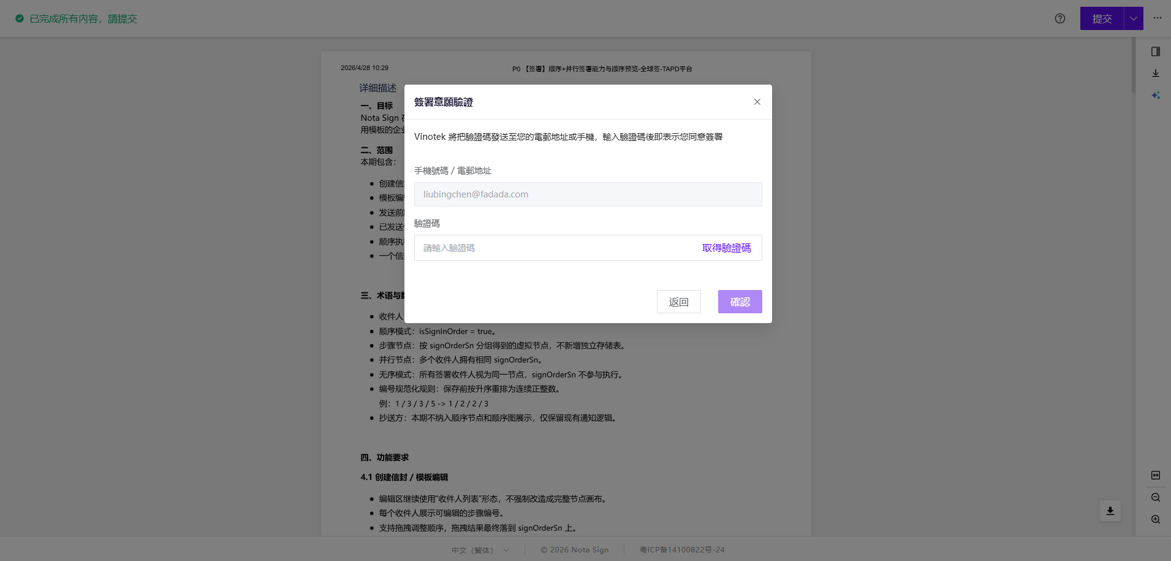Open the three-dot more options menu

click(1157, 18)
